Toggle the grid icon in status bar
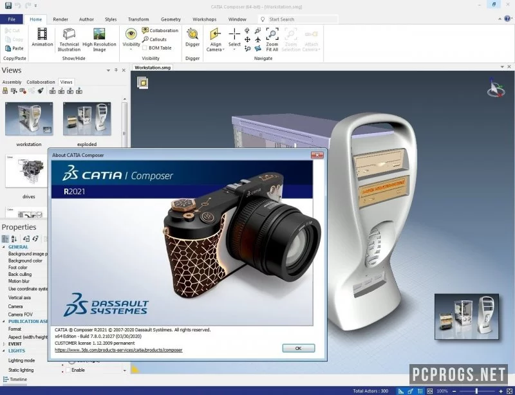 (420, 391)
